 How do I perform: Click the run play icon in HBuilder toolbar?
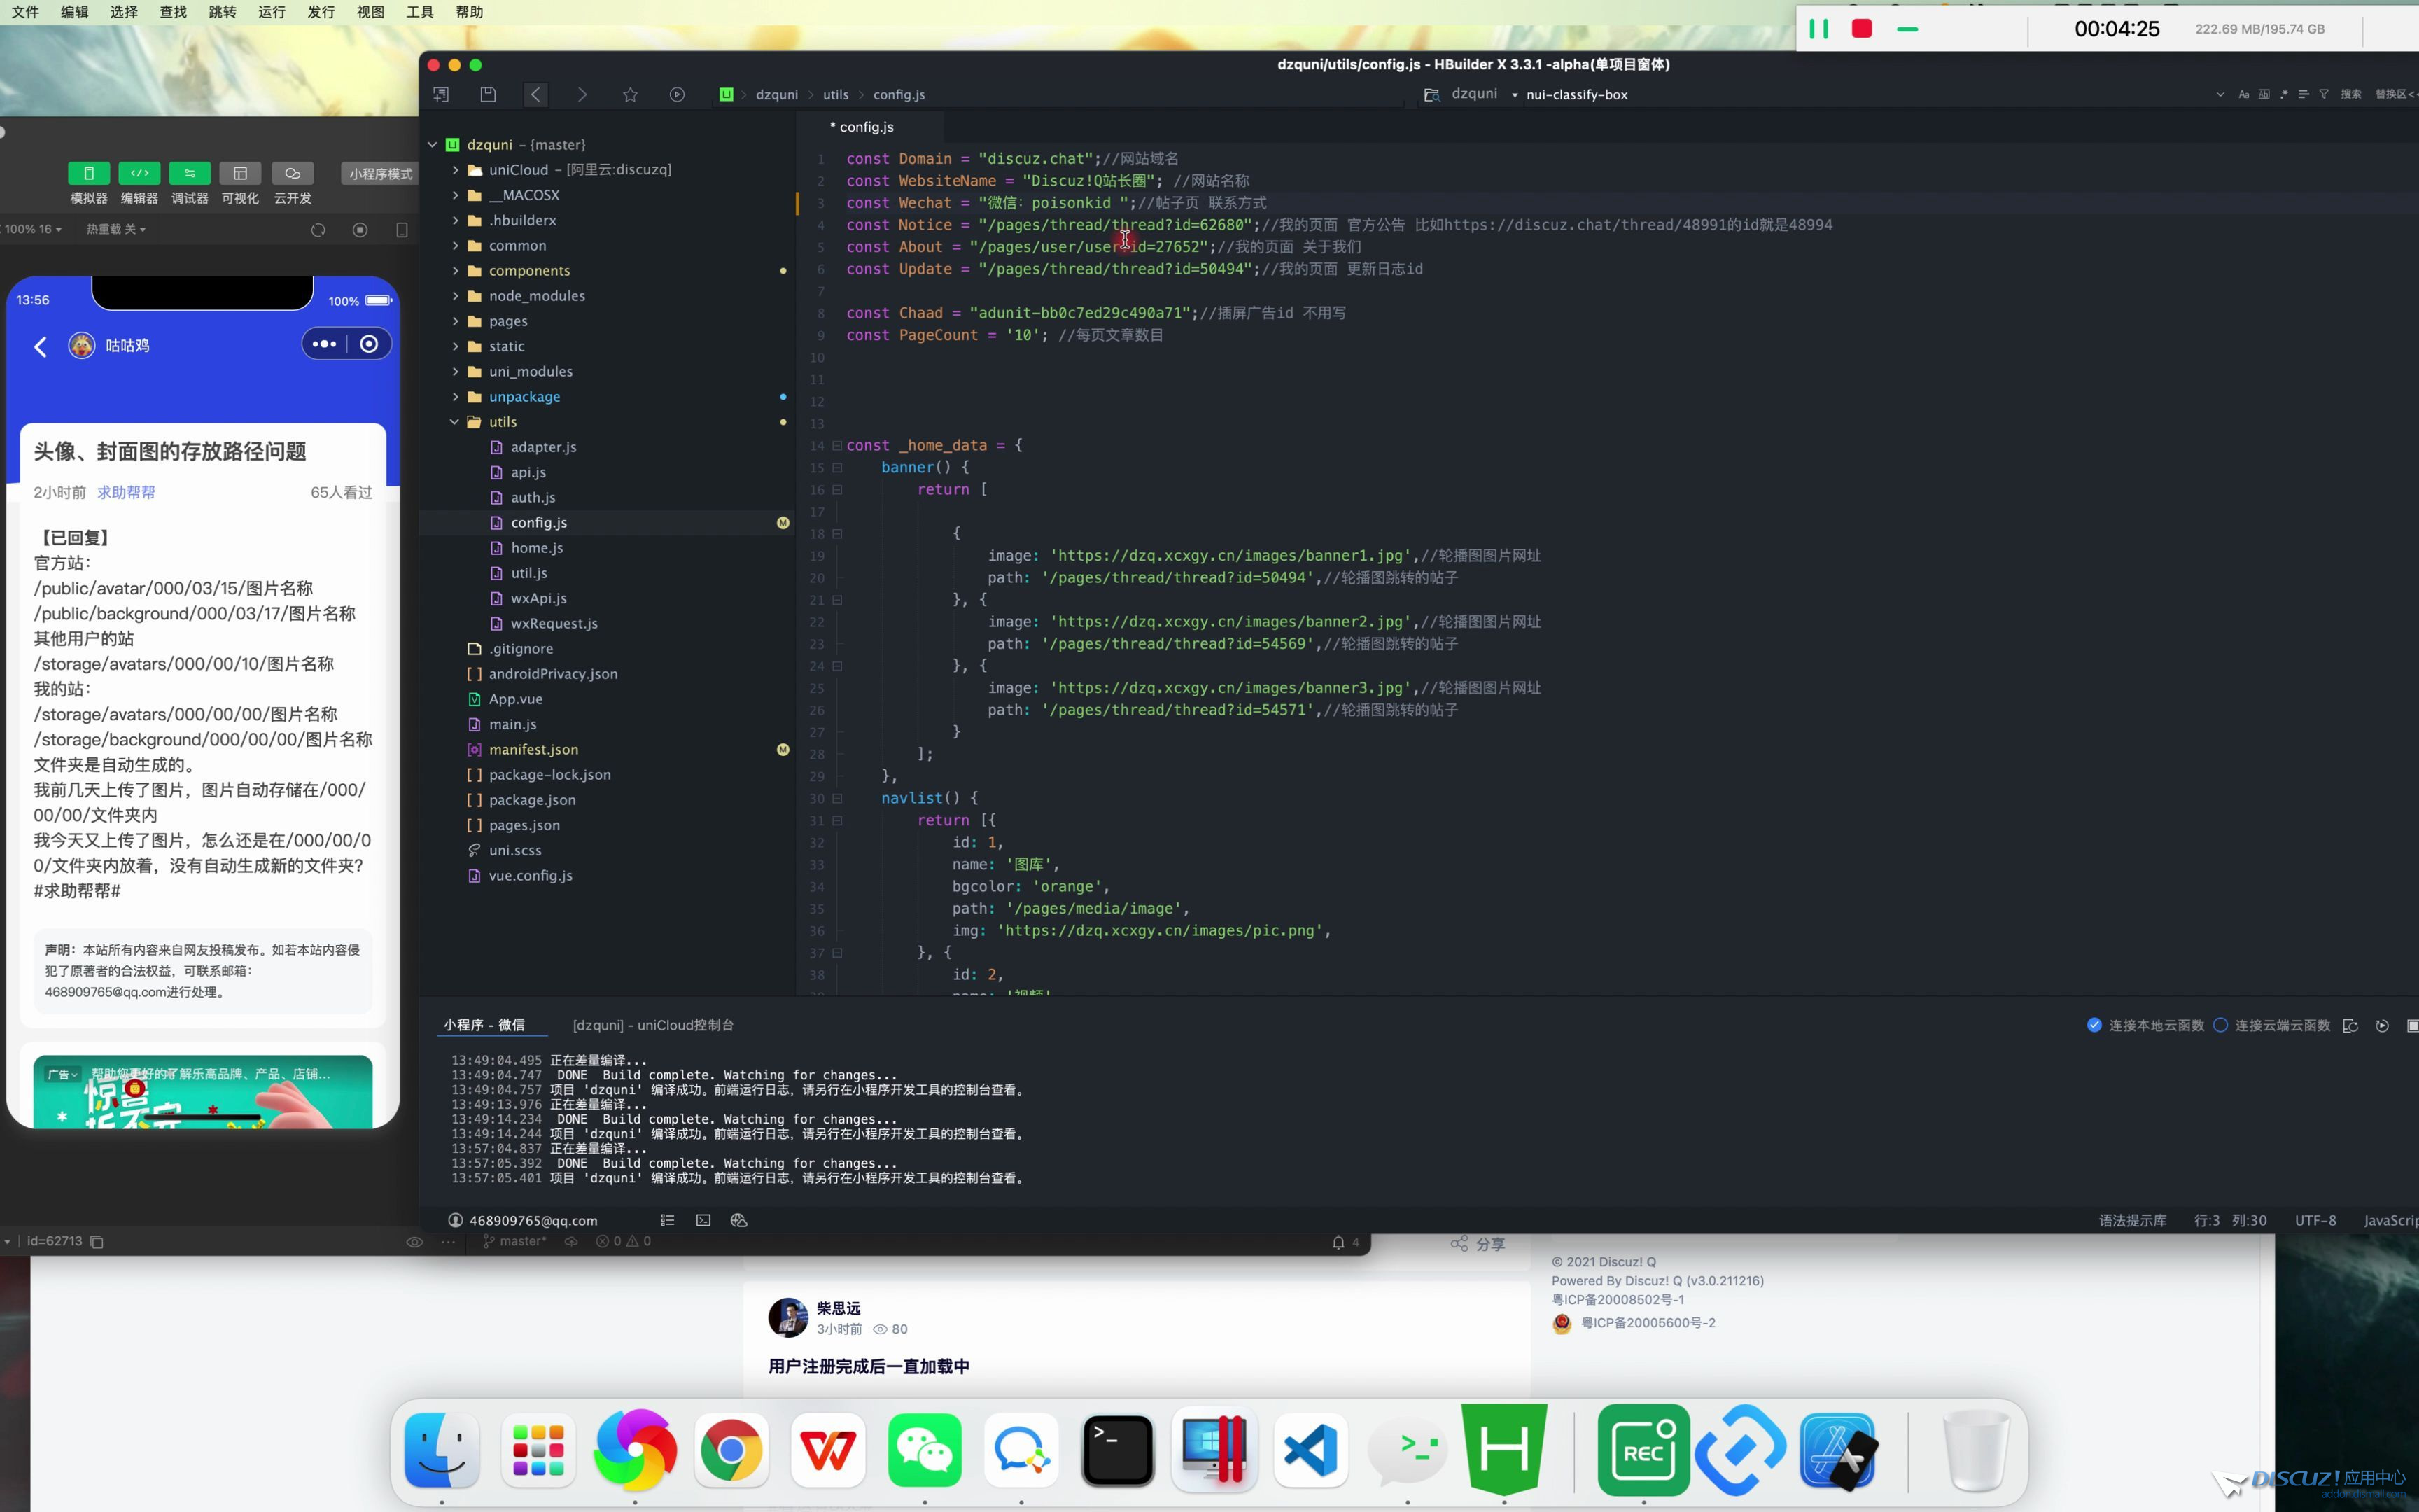pyautogui.click(x=677, y=94)
